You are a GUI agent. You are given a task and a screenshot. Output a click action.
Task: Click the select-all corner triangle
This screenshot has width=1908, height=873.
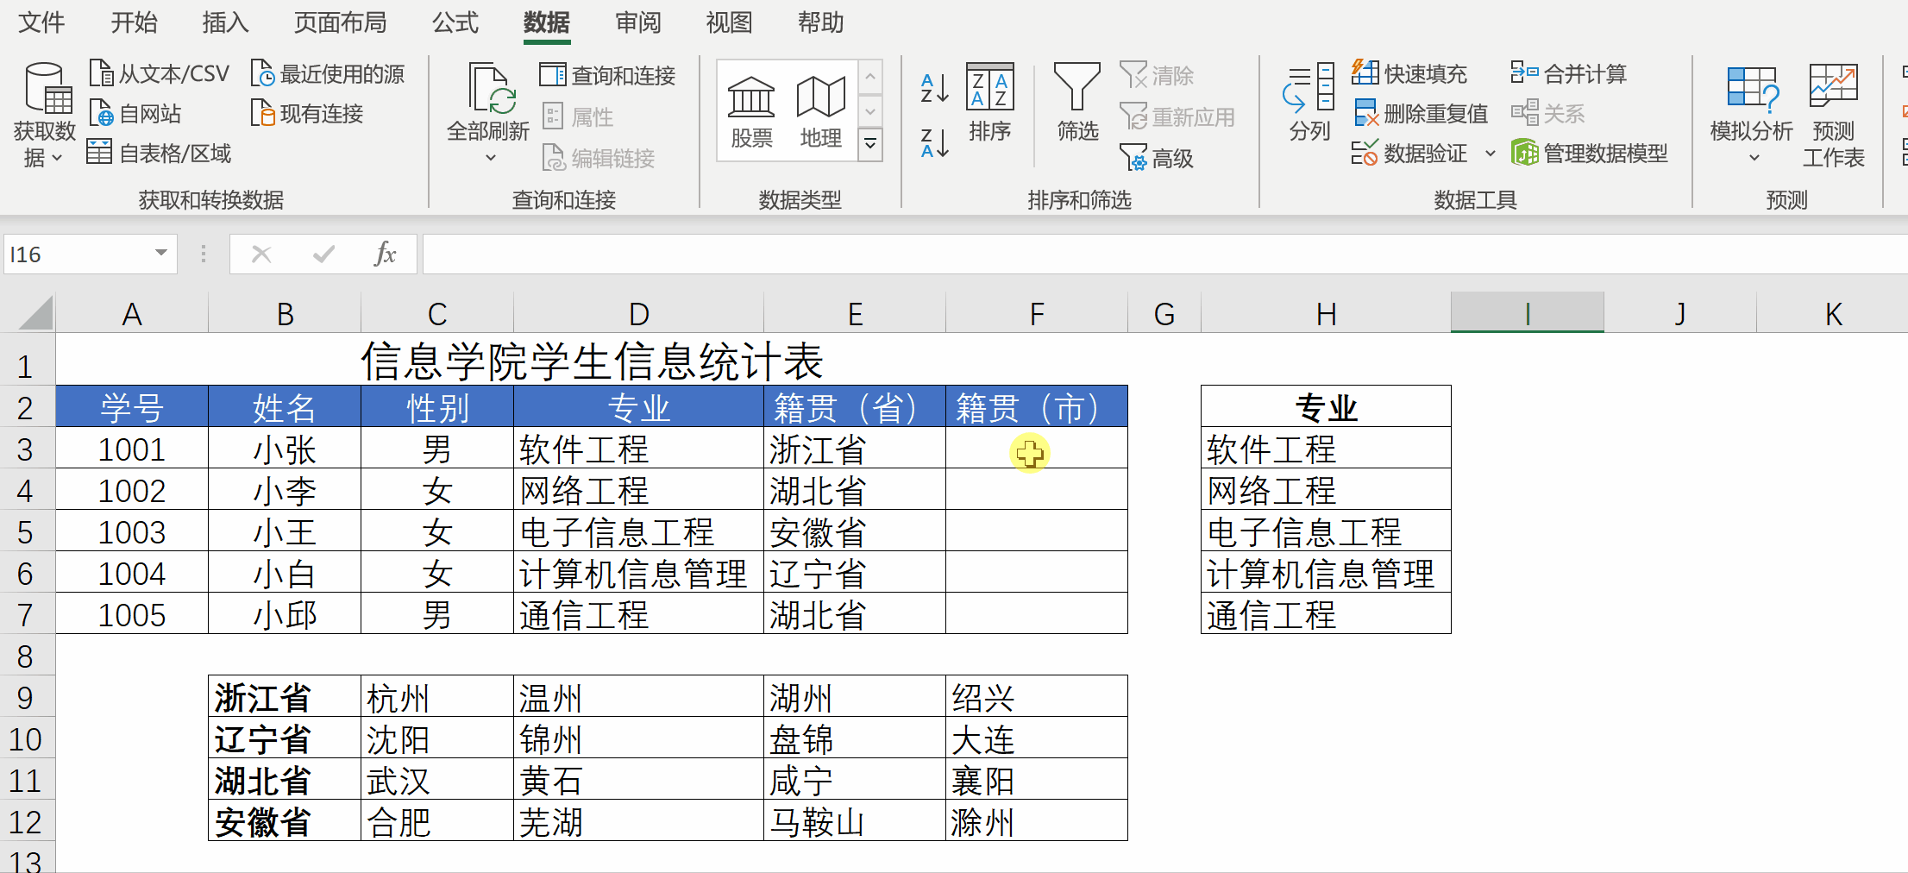pyautogui.click(x=35, y=313)
